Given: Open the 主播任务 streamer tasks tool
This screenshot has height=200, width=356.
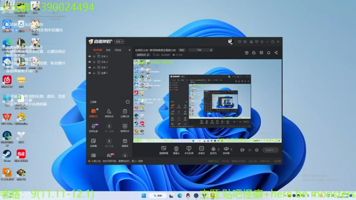Looking at the screenshot, I should 125,113.
